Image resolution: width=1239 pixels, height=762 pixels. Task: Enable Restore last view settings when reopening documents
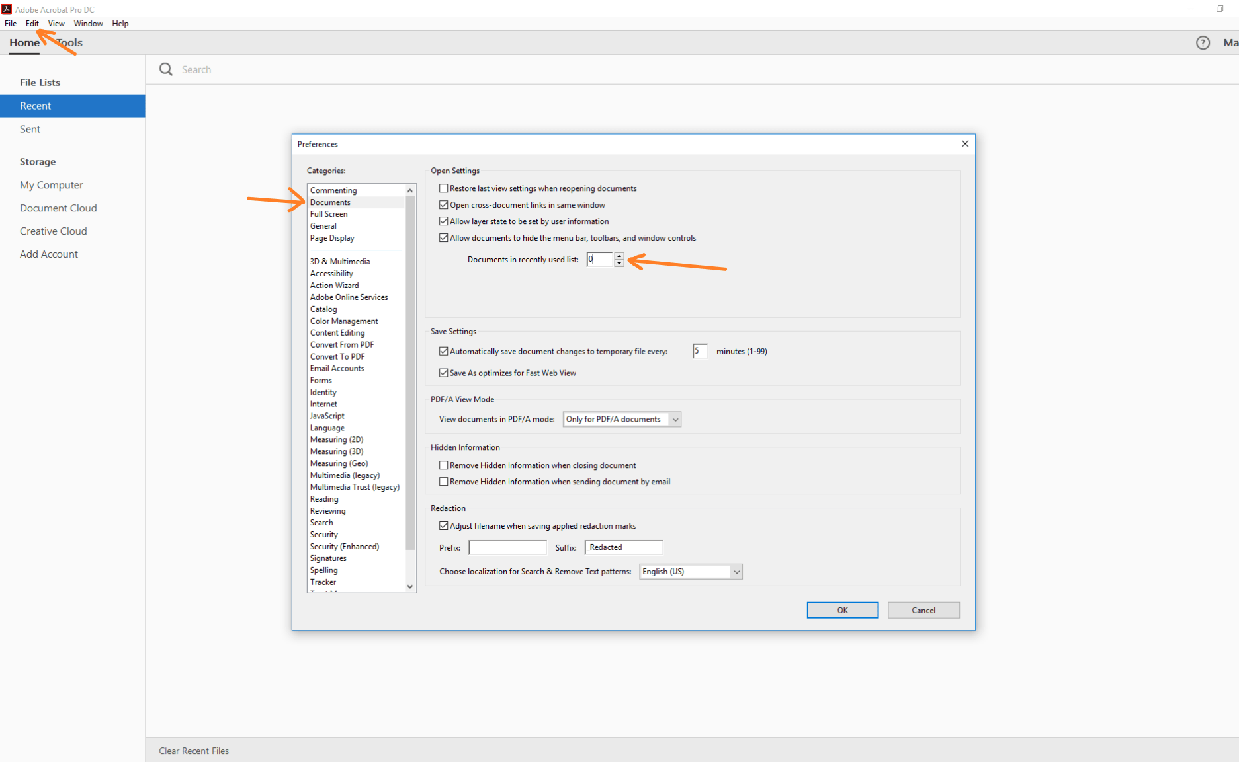click(443, 188)
